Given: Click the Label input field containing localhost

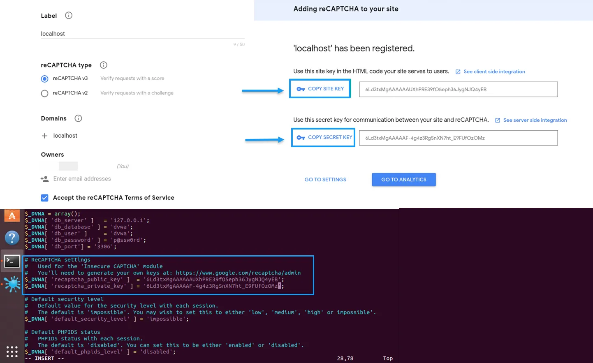Looking at the screenshot, I should coord(143,34).
